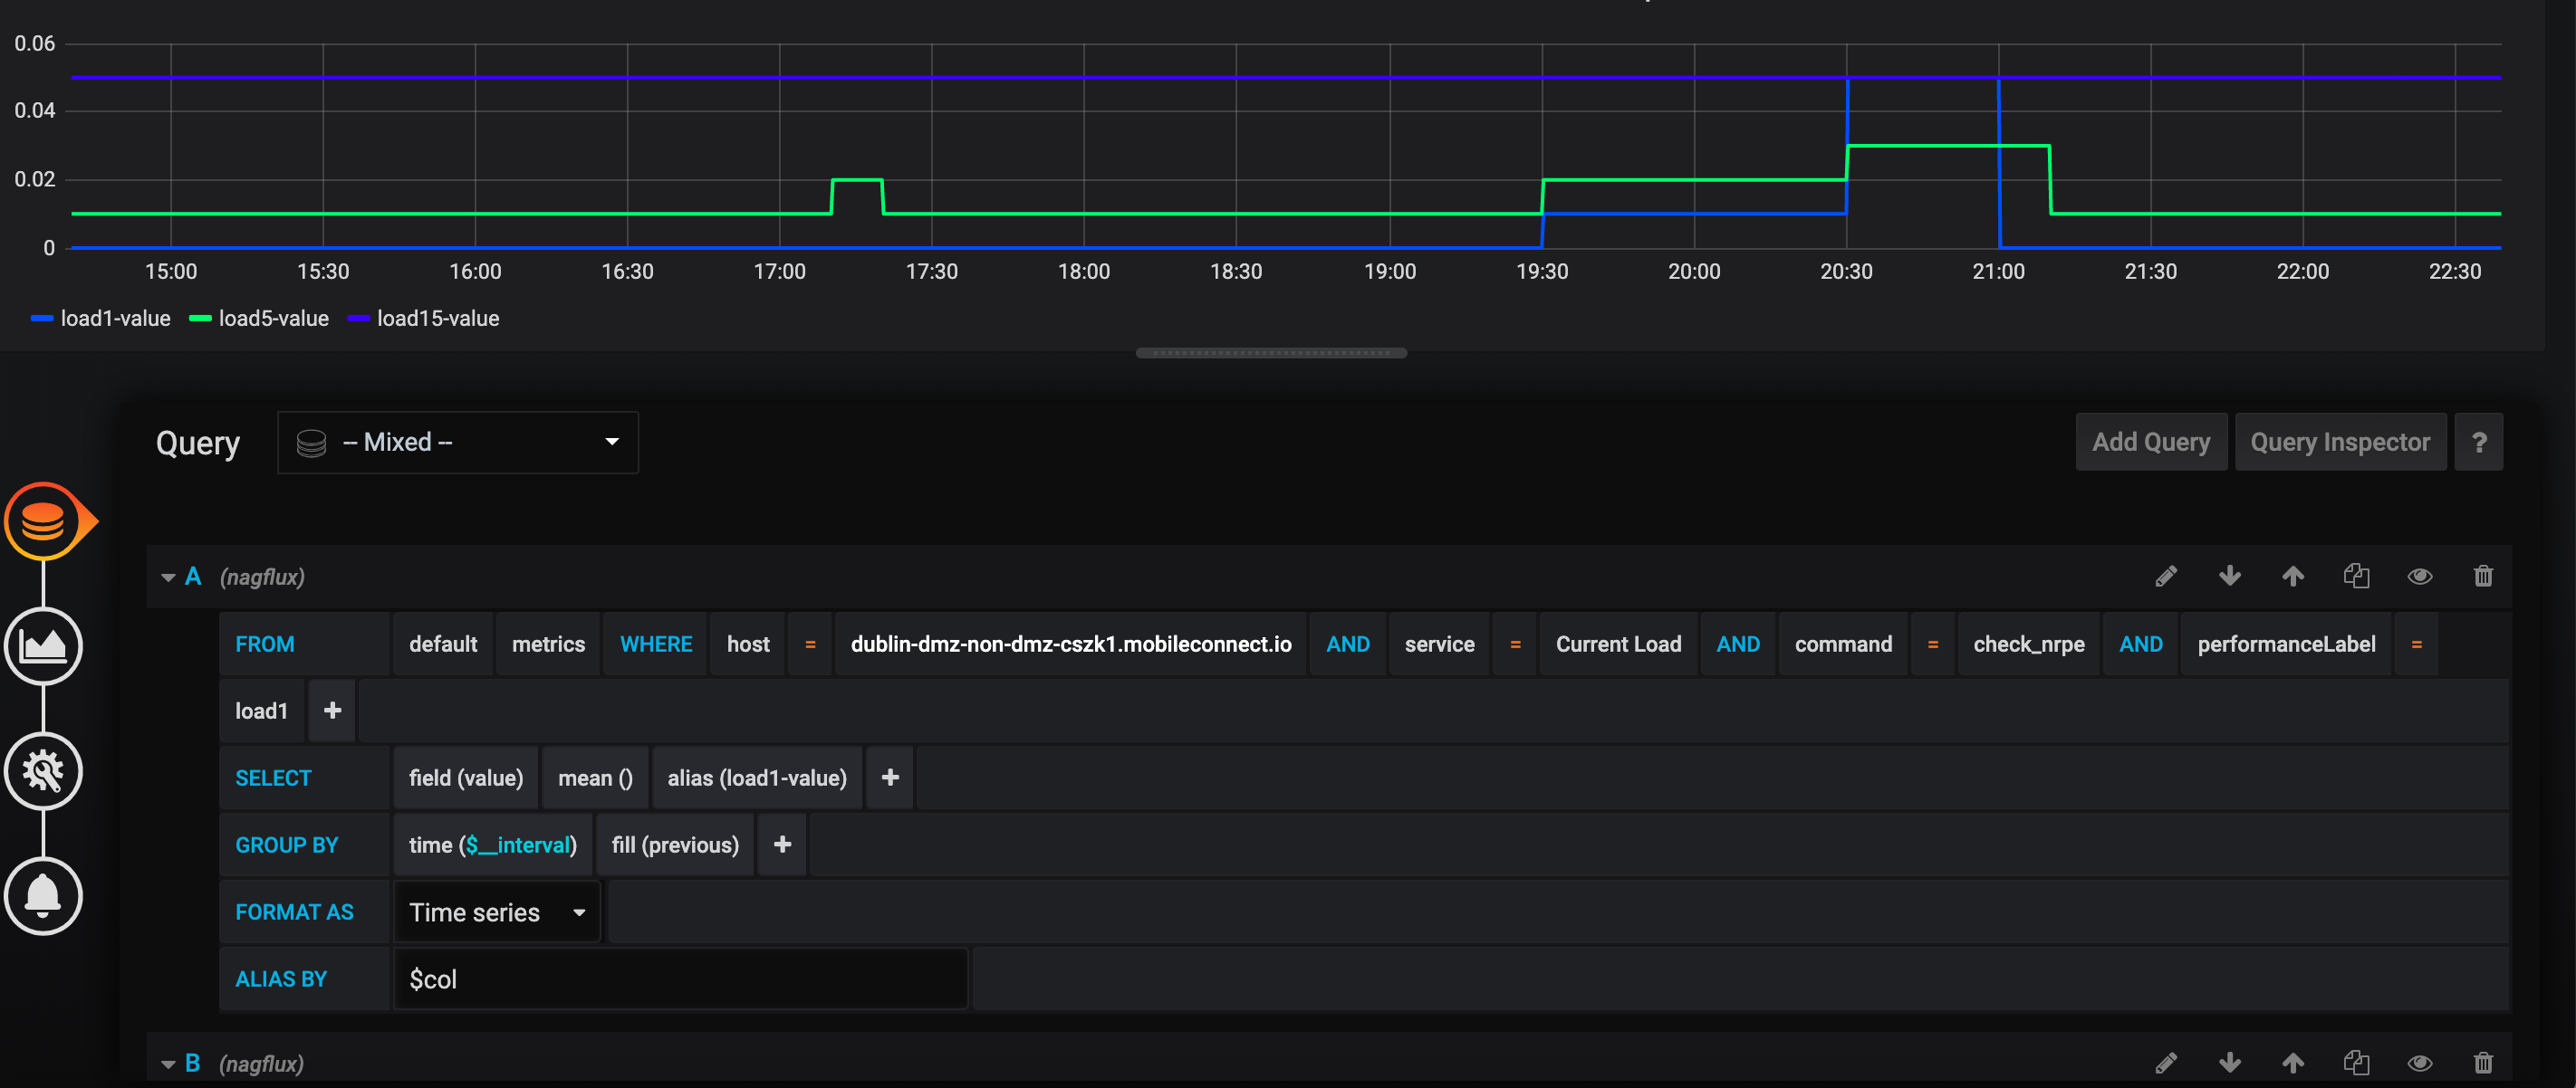Viewport: 2576px width, 1088px height.
Task: Move query A up
Action: [x=2292, y=577]
